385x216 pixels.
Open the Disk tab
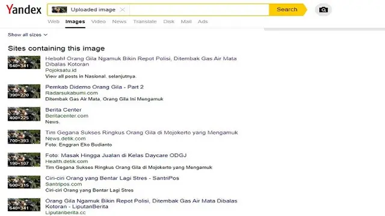point(168,22)
